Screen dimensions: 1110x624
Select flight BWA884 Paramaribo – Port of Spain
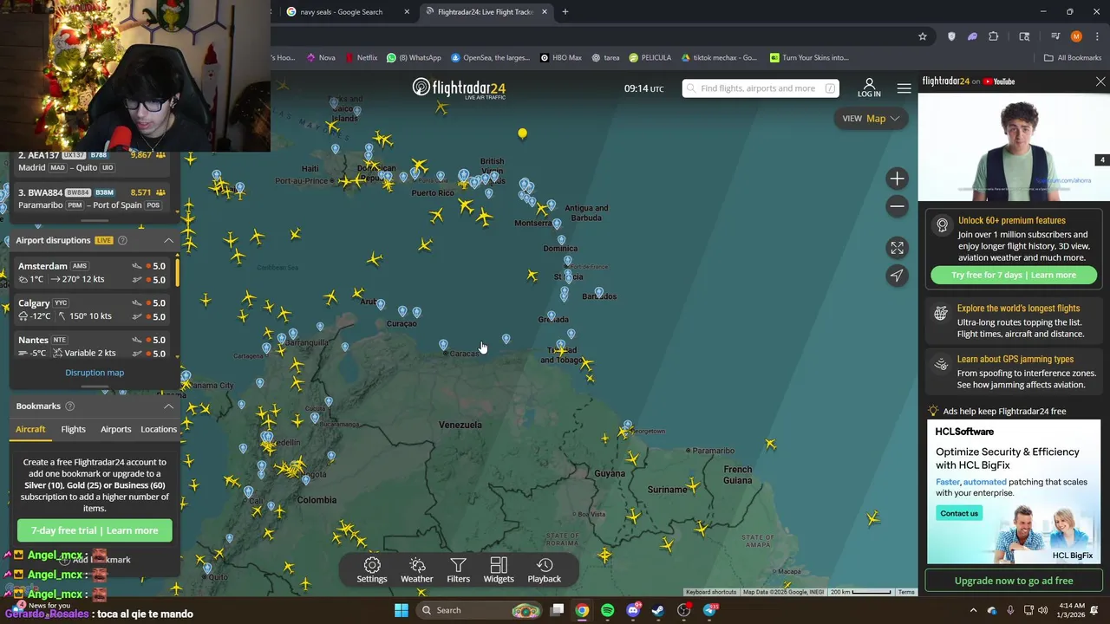[x=93, y=198]
